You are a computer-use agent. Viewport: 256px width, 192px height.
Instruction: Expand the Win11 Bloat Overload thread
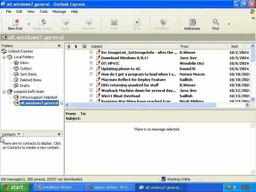click(x=91, y=95)
